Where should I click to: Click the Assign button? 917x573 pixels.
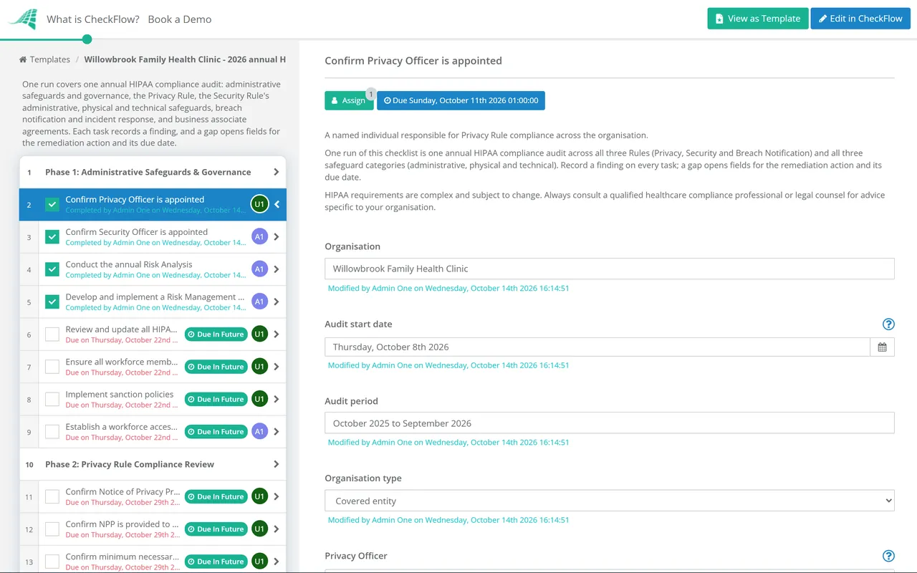(x=349, y=100)
